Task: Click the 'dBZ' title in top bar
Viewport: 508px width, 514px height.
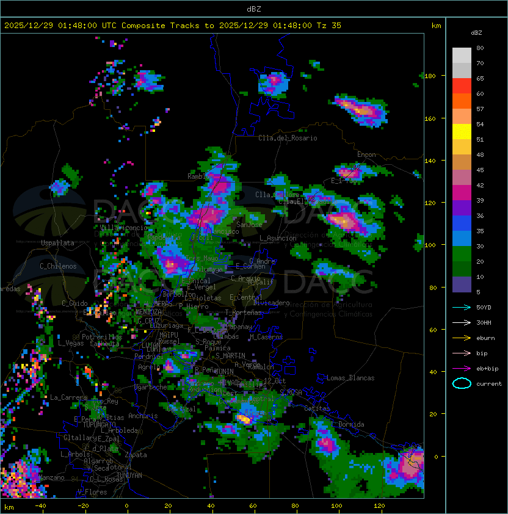Action: click(254, 9)
